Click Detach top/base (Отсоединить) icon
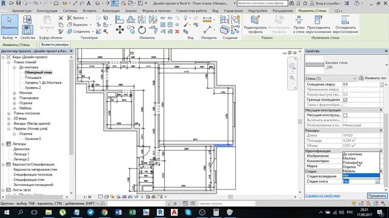Screen dimensions: 389x218 pos(345,20)
